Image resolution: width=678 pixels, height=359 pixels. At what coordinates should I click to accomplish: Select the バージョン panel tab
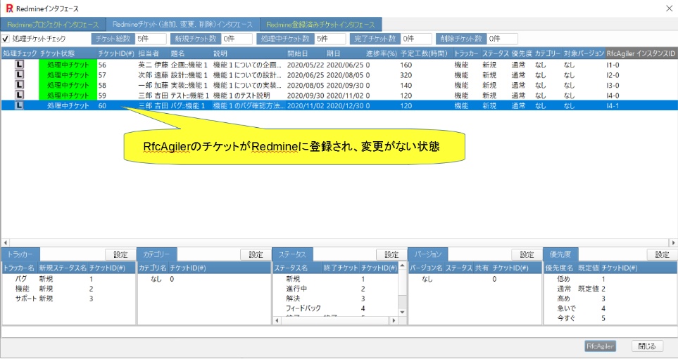[x=428, y=254]
